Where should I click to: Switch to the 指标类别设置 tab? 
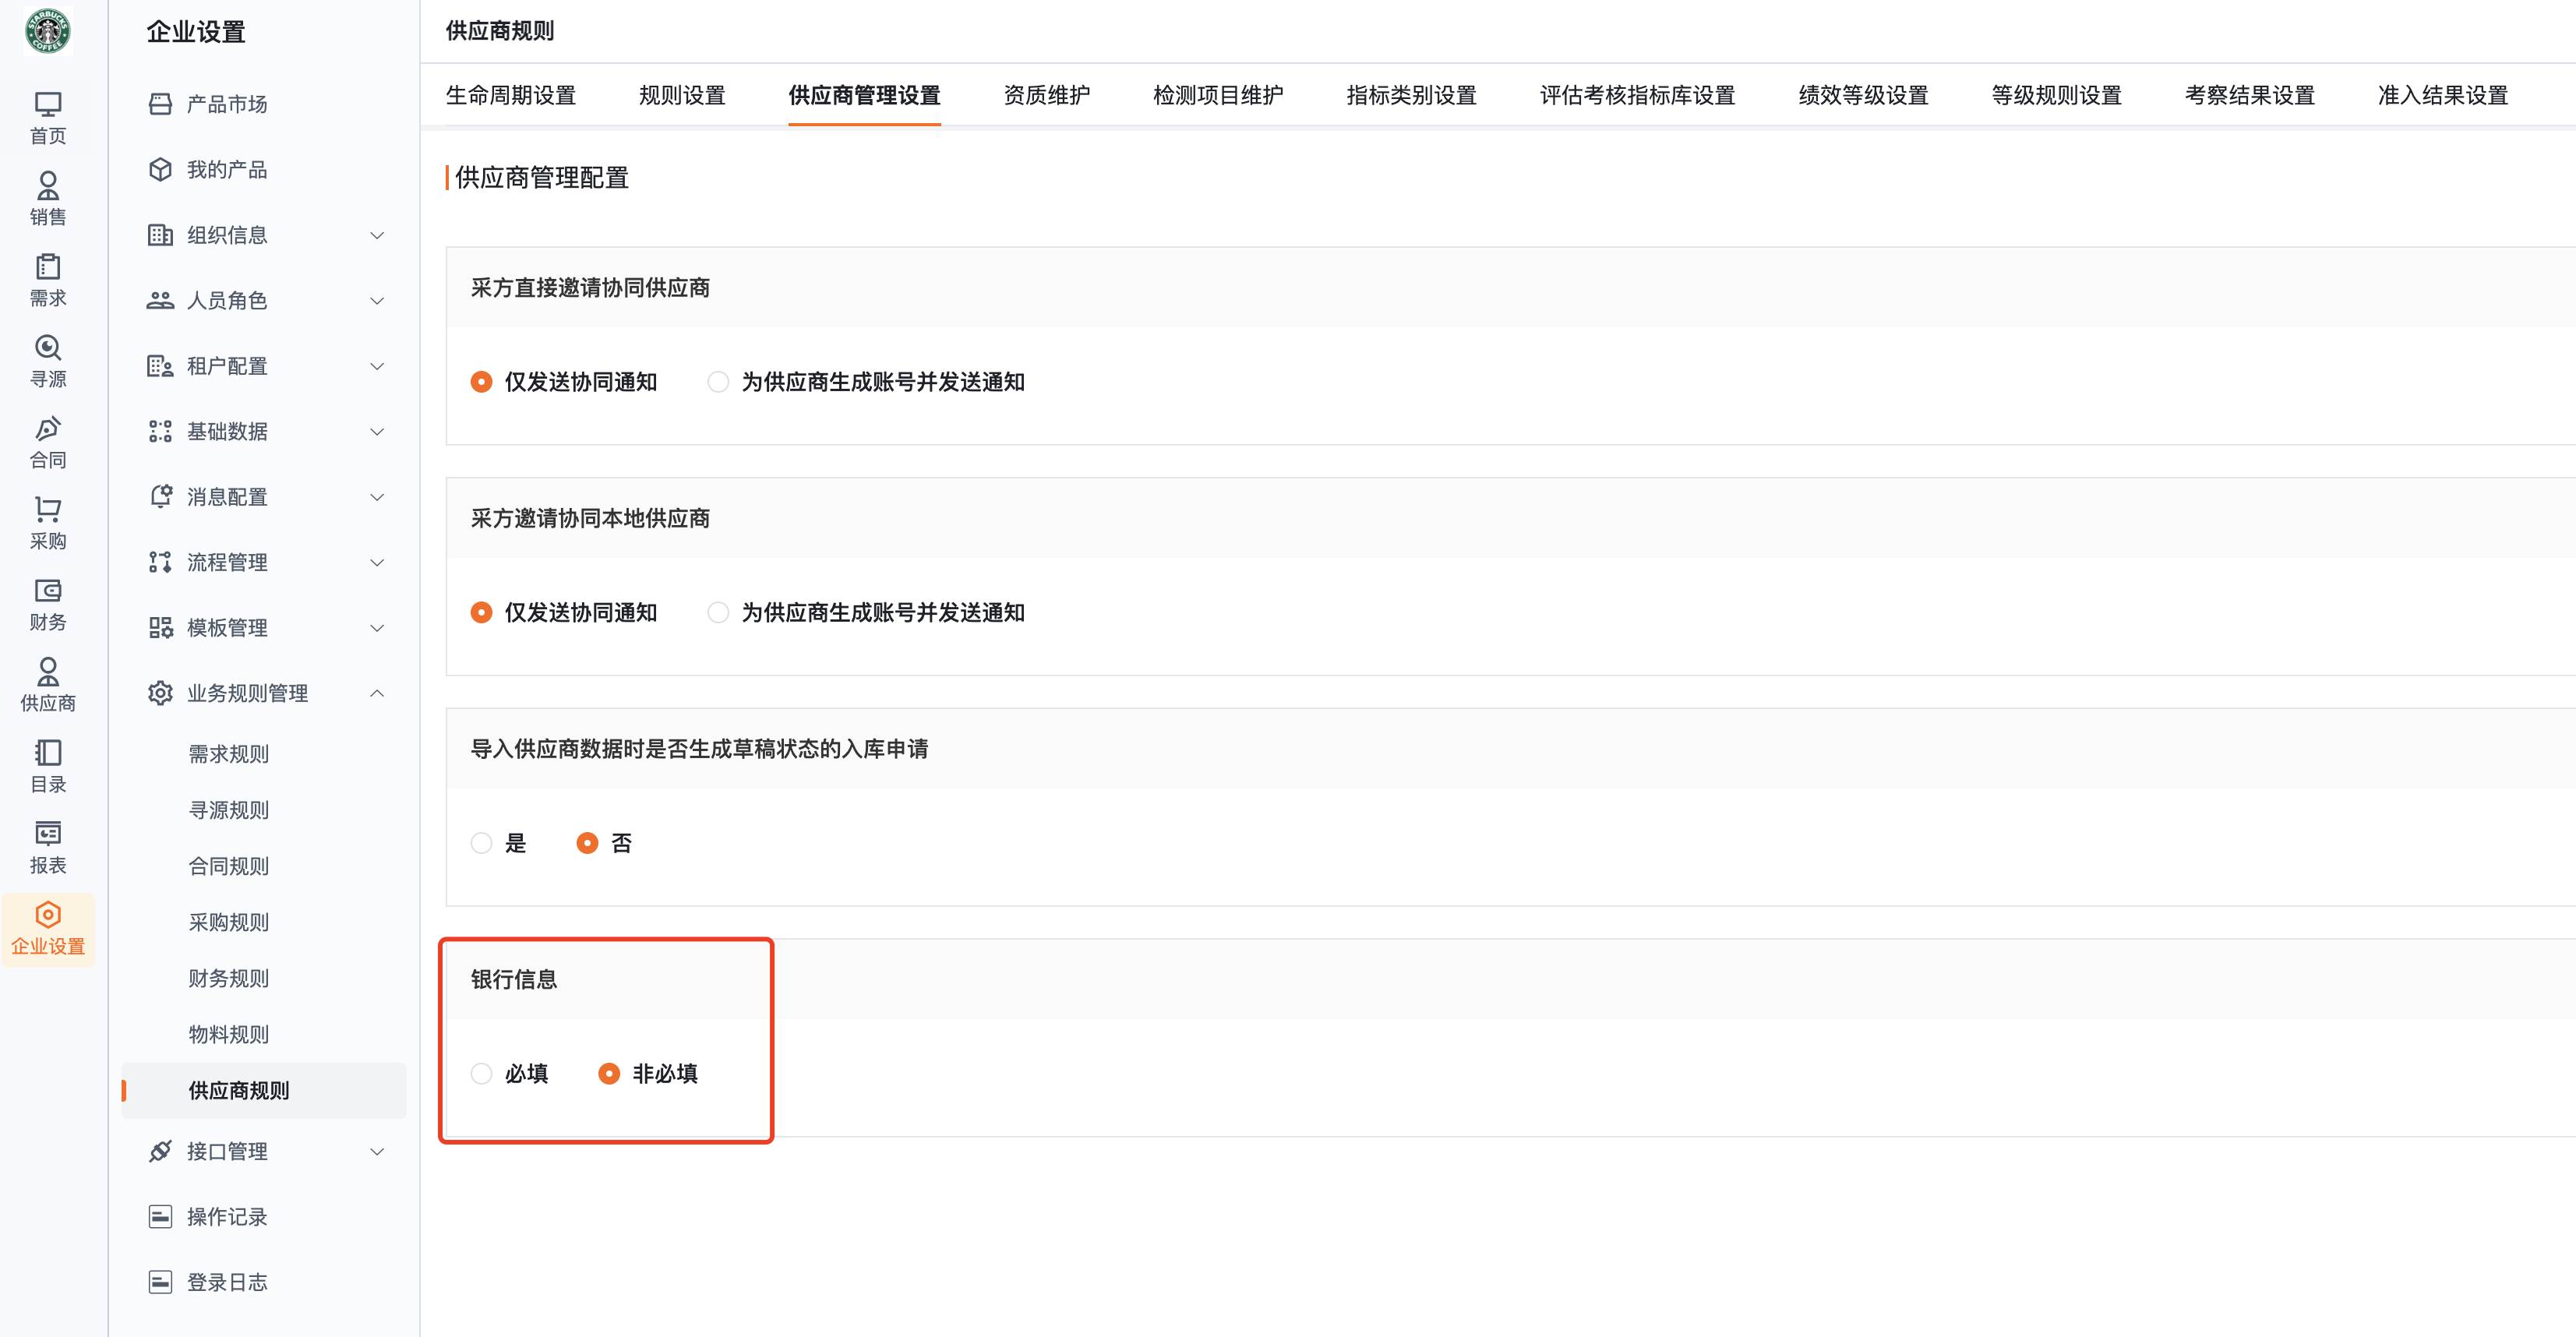click(1411, 95)
